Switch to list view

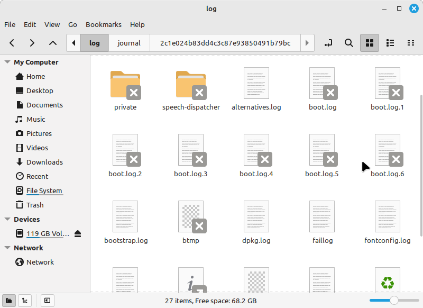[x=390, y=43]
